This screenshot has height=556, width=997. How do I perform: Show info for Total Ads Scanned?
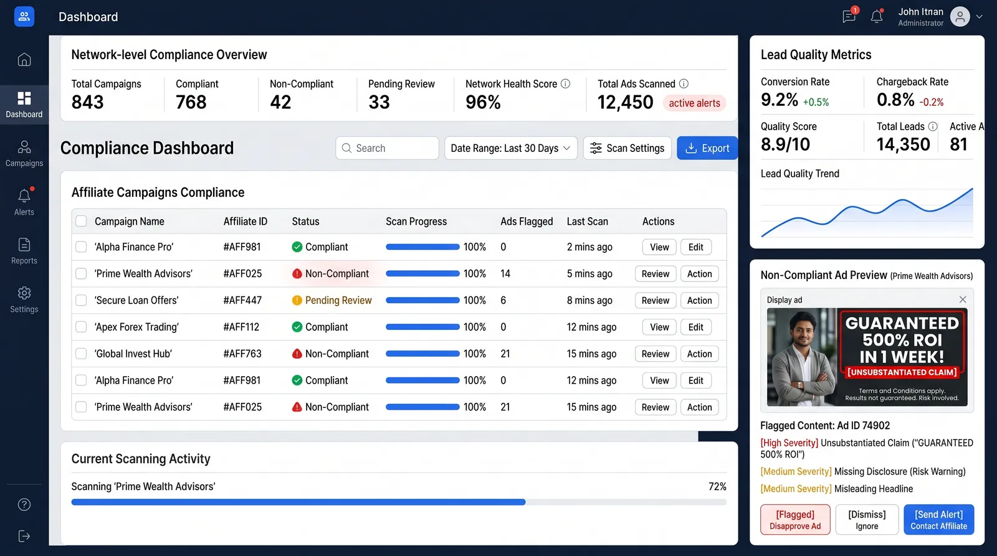(x=684, y=83)
